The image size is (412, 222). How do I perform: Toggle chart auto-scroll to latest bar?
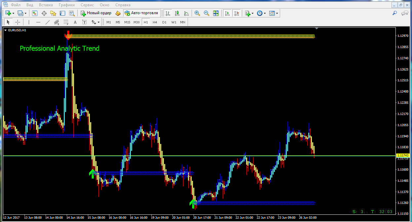coord(227,13)
